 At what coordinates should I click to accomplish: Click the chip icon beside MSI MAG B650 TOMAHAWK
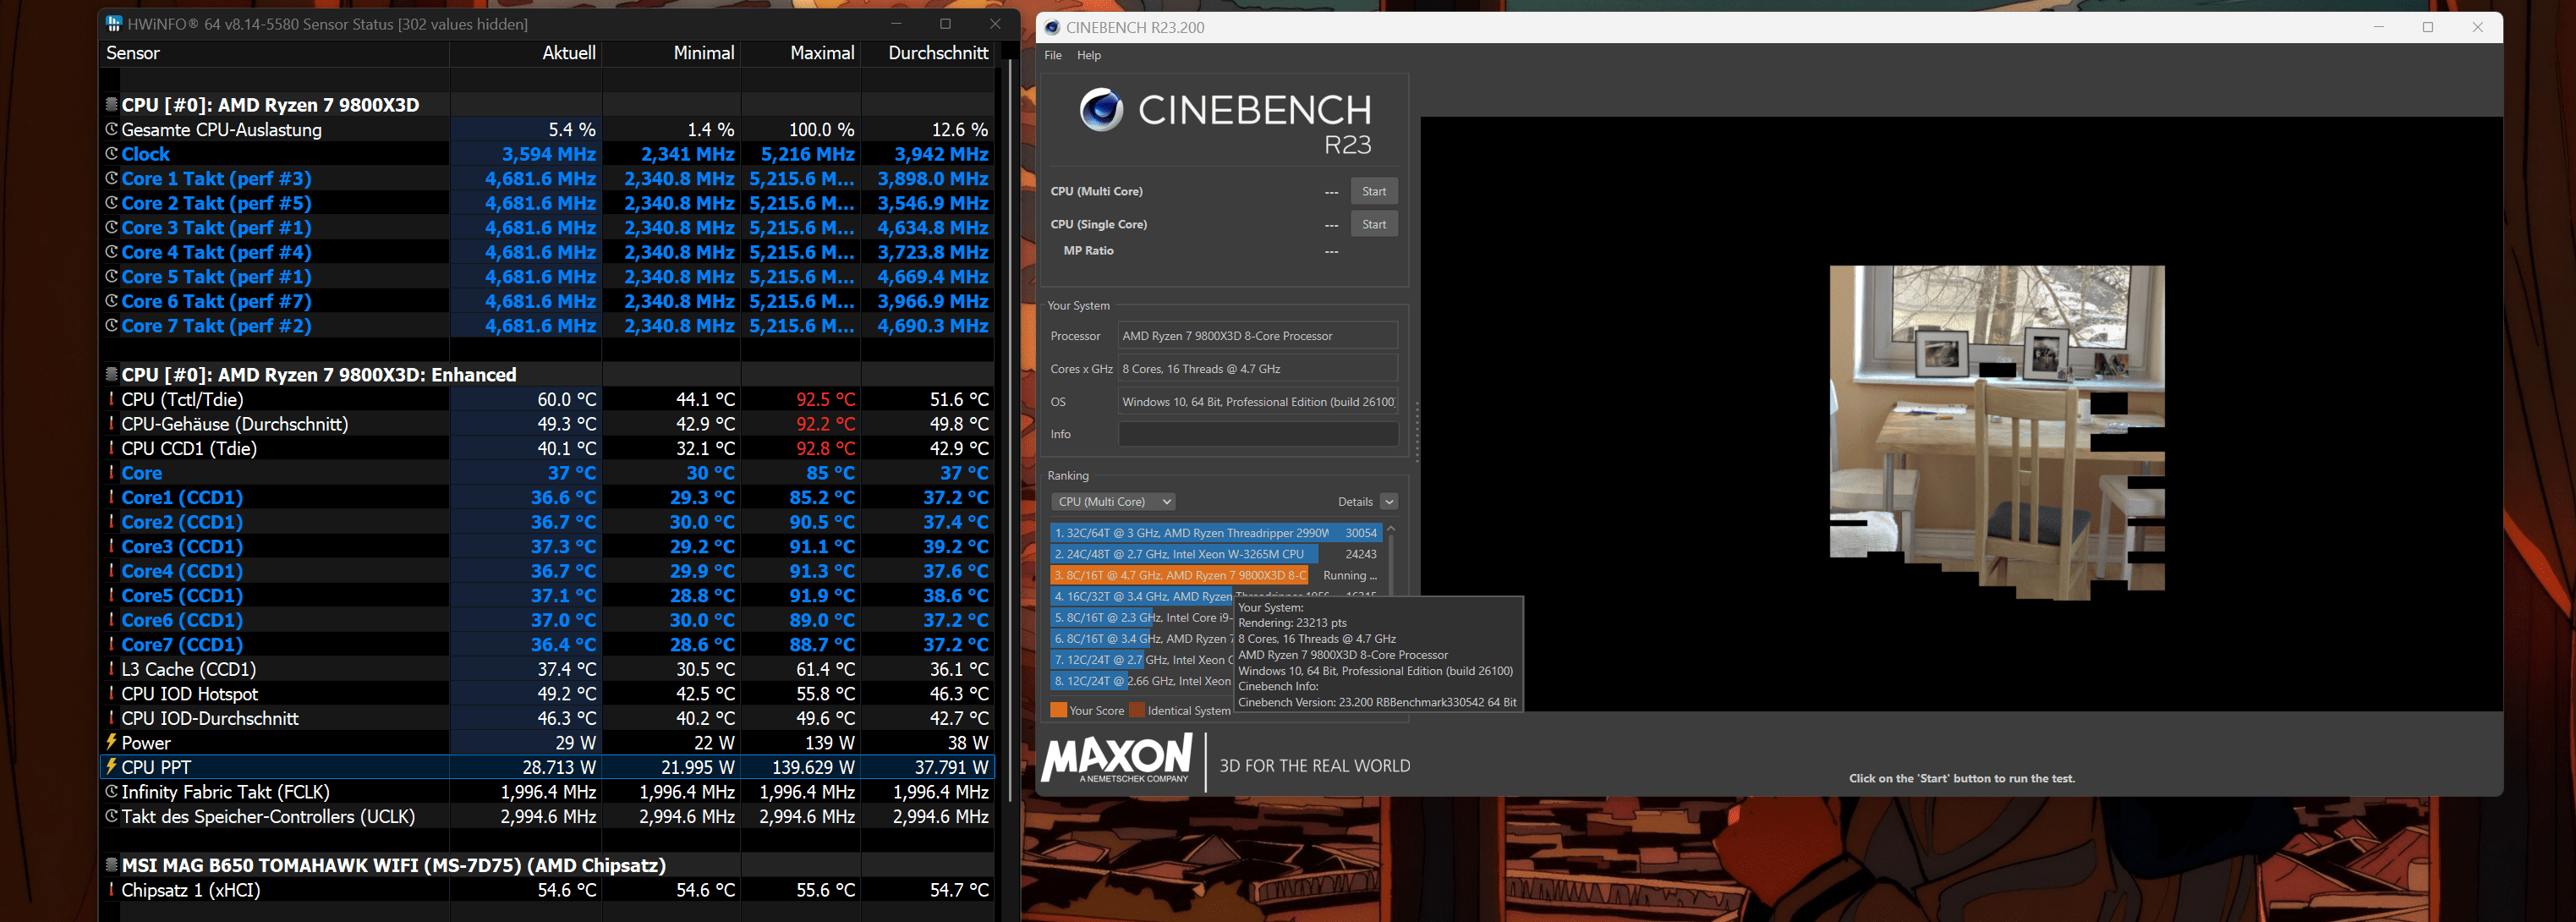tap(111, 864)
